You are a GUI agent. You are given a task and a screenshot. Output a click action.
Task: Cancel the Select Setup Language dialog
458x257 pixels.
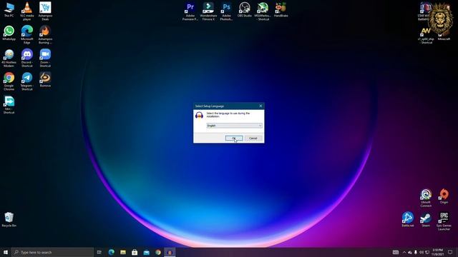click(x=253, y=138)
